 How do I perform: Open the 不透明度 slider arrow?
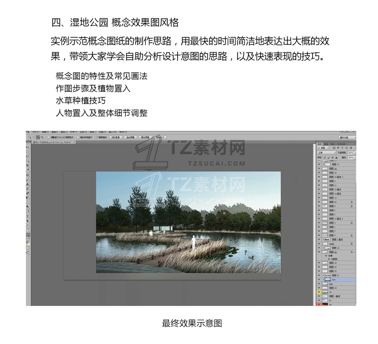point(355,153)
